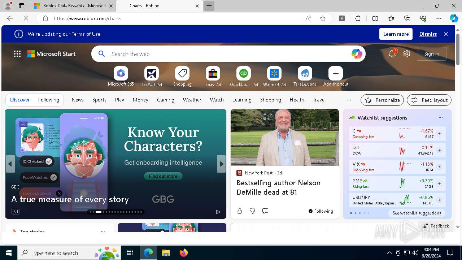Open Microsoft Start settings gear

(407, 54)
